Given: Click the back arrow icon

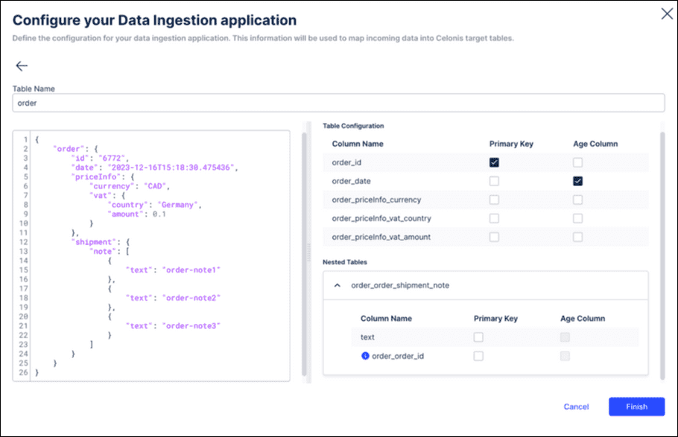Looking at the screenshot, I should pyautogui.click(x=22, y=65).
